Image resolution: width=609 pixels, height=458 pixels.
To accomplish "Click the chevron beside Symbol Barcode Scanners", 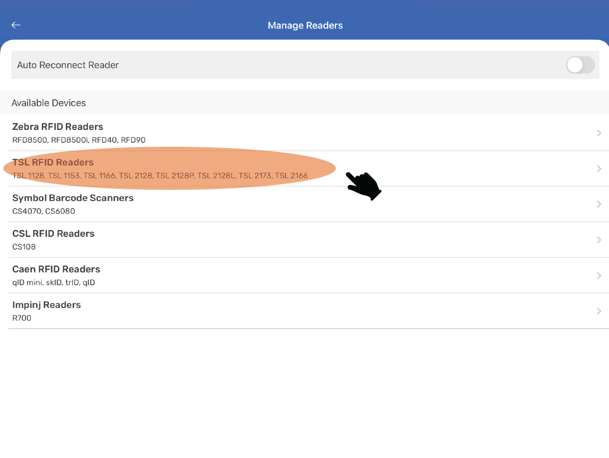I will click(x=599, y=204).
